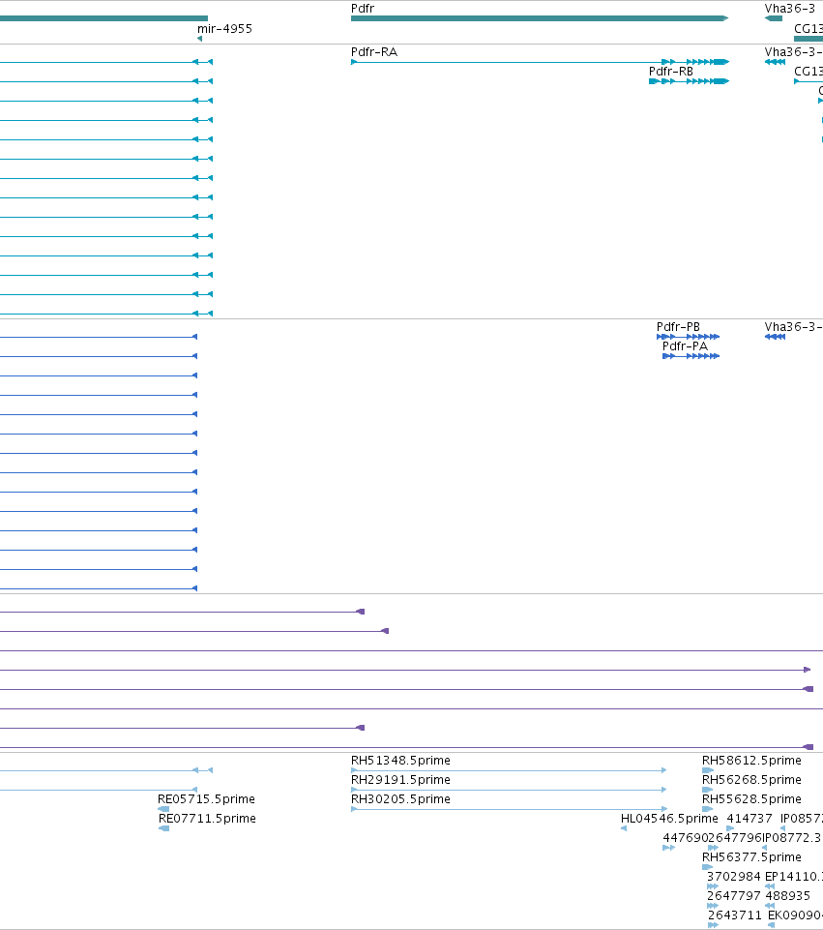Click the RH51348.5prime EST label
Image resolution: width=823 pixels, height=930 pixels.
pyautogui.click(x=400, y=761)
